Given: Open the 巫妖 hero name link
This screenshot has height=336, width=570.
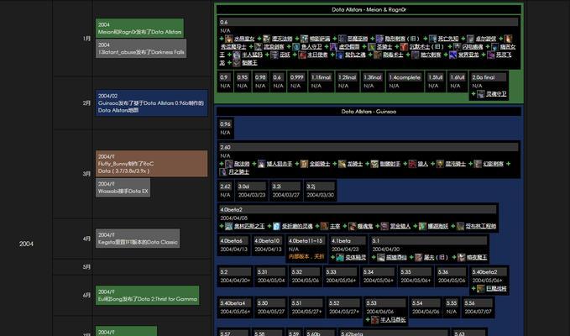Looking at the screenshot, I should coord(285,55).
